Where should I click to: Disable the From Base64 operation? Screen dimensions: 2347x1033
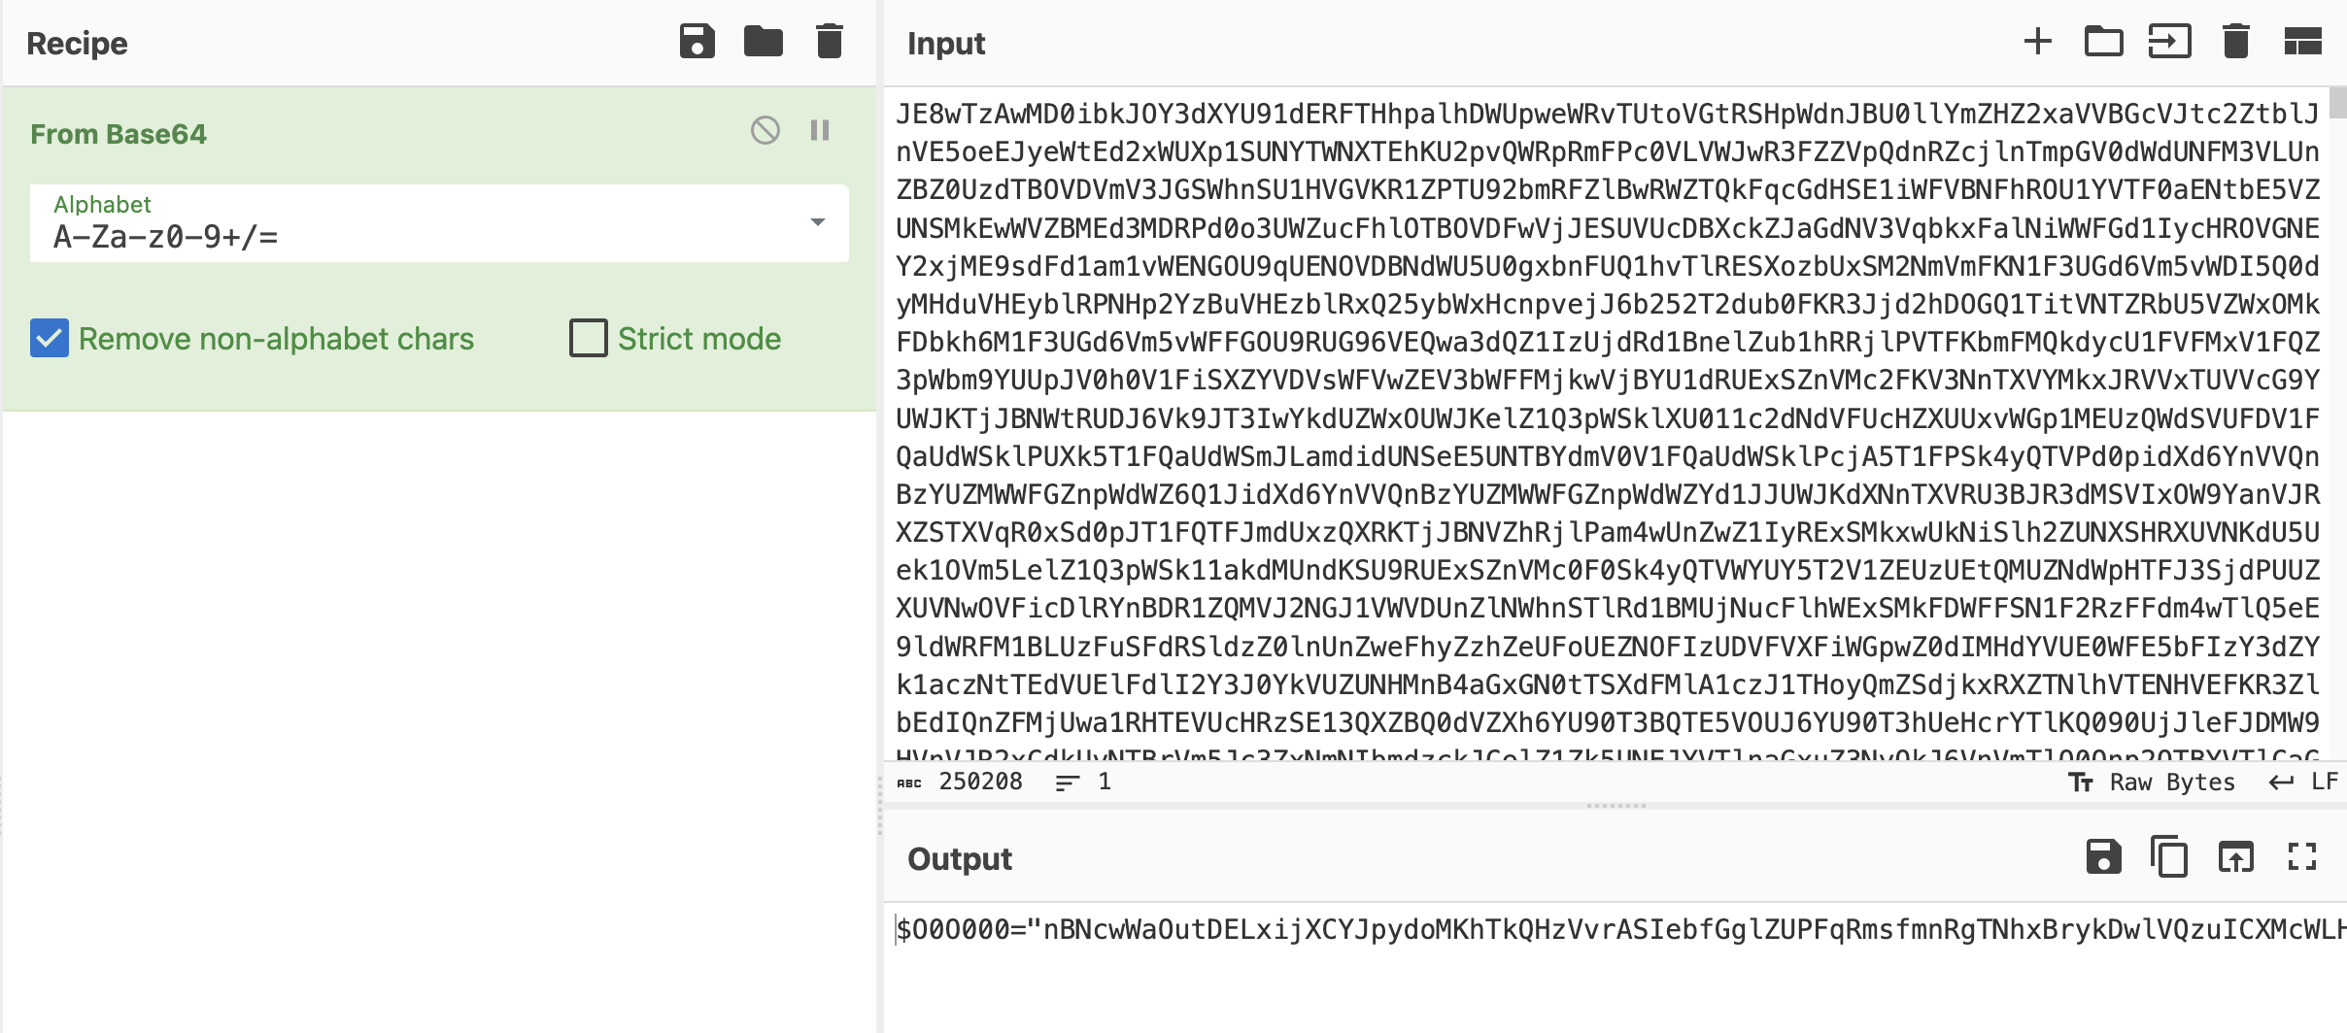pos(765,130)
